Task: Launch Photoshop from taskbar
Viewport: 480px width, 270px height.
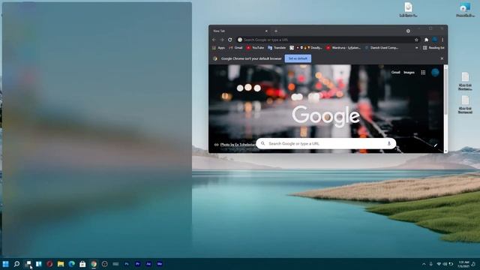Action: click(x=127, y=264)
